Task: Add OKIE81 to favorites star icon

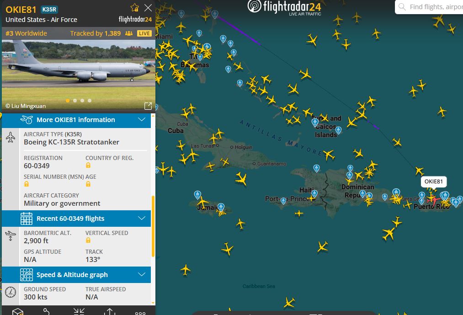Action: [135, 7]
